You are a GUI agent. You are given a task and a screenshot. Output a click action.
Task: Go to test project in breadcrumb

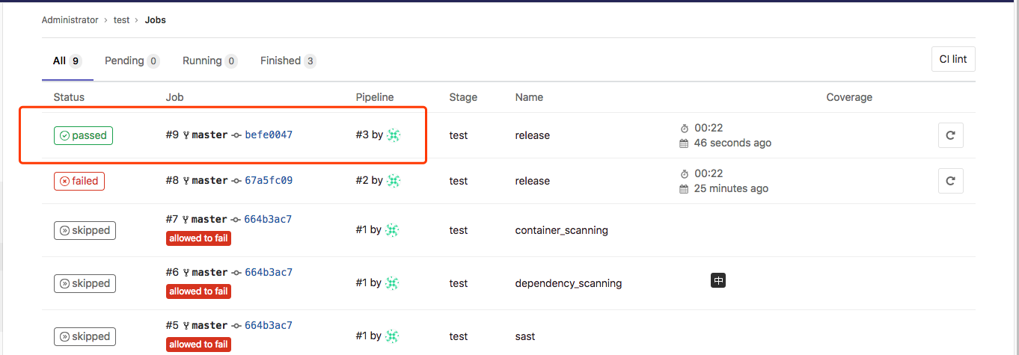(121, 20)
